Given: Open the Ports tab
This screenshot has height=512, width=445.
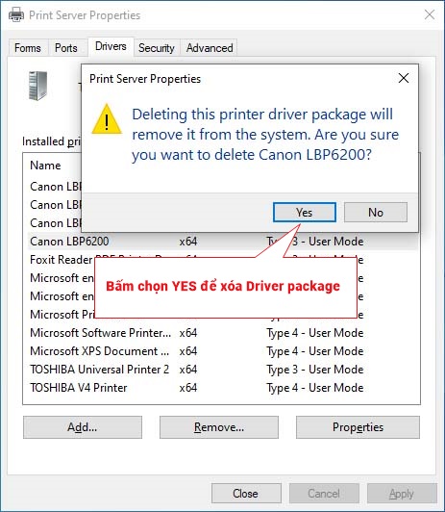Looking at the screenshot, I should coord(66,48).
